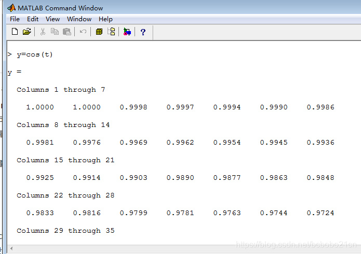Click the 'Columns 15 through 21' heading
This screenshot has width=361, height=254.
coord(65,160)
